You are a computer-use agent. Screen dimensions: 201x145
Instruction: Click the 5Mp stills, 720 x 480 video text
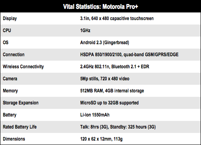coord(105,79)
